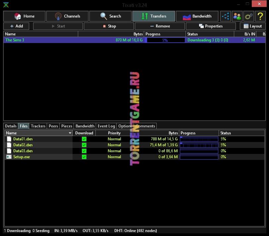
Task: Open transfer Properties
Action: pyautogui.click(x=211, y=26)
